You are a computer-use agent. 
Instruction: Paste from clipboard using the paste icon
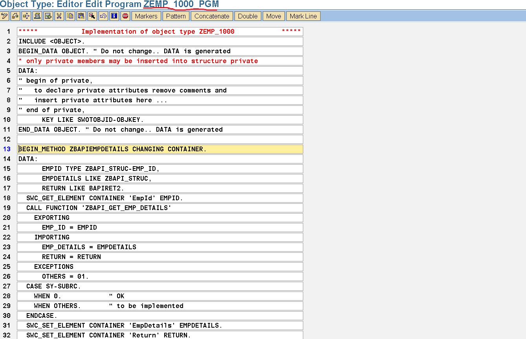[x=81, y=16]
